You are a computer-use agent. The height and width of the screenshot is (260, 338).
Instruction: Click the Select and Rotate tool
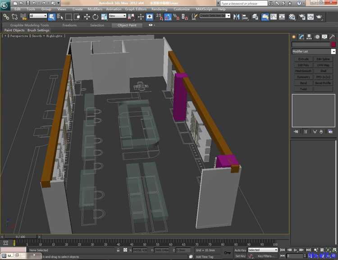[95, 17]
